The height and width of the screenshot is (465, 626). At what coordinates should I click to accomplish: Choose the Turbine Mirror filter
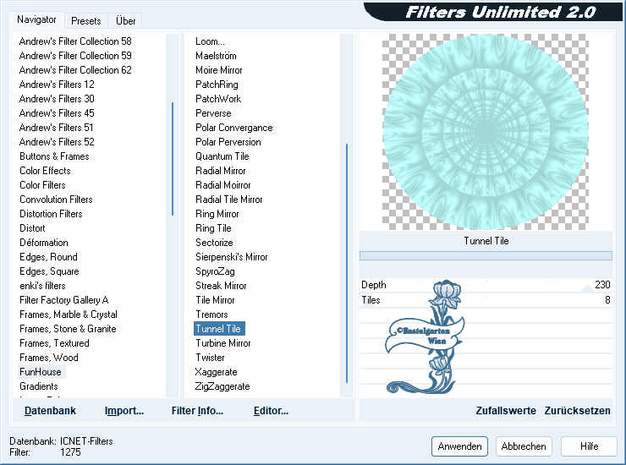click(x=222, y=343)
